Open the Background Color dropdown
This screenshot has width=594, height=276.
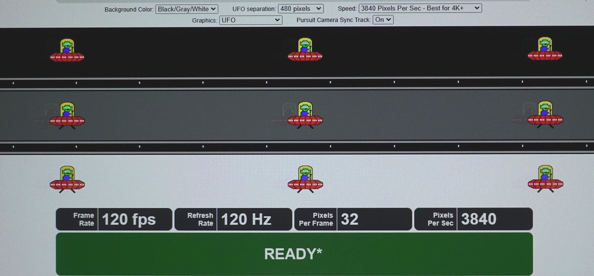coord(187,9)
